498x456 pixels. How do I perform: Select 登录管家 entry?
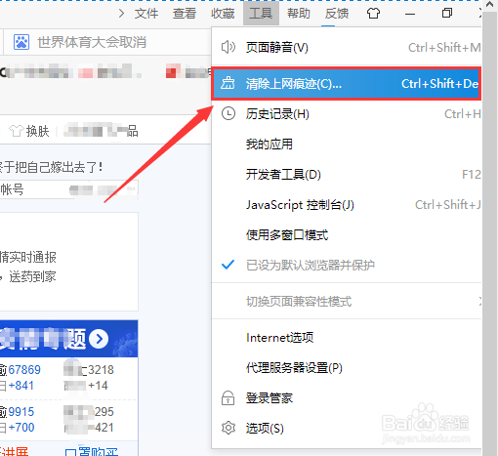tap(347, 398)
